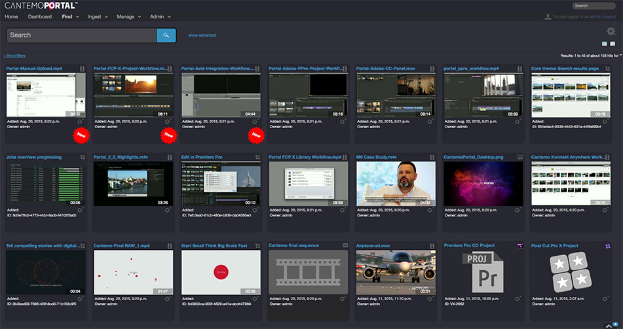Screen dimensions: 623x329
Task: Click the admin username link
Action: pyautogui.click(x=595, y=16)
